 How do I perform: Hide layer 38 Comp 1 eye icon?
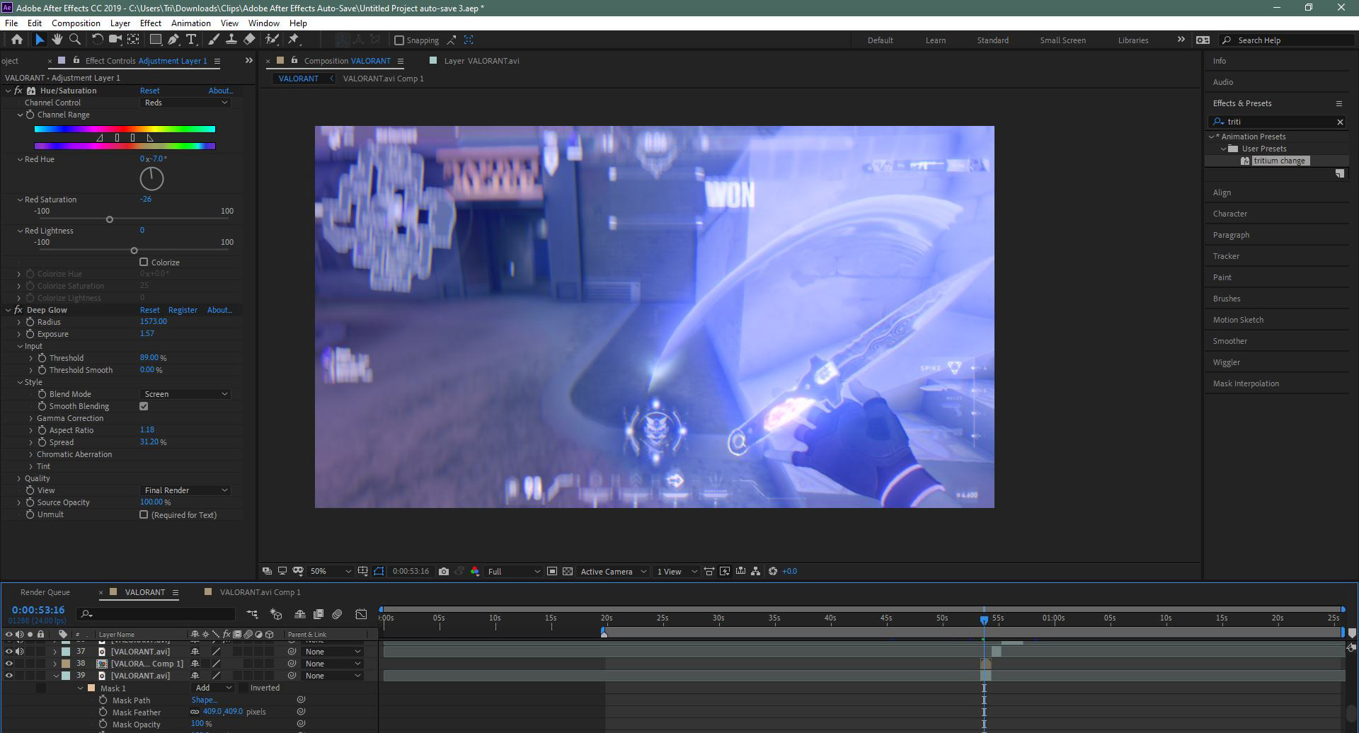9,664
